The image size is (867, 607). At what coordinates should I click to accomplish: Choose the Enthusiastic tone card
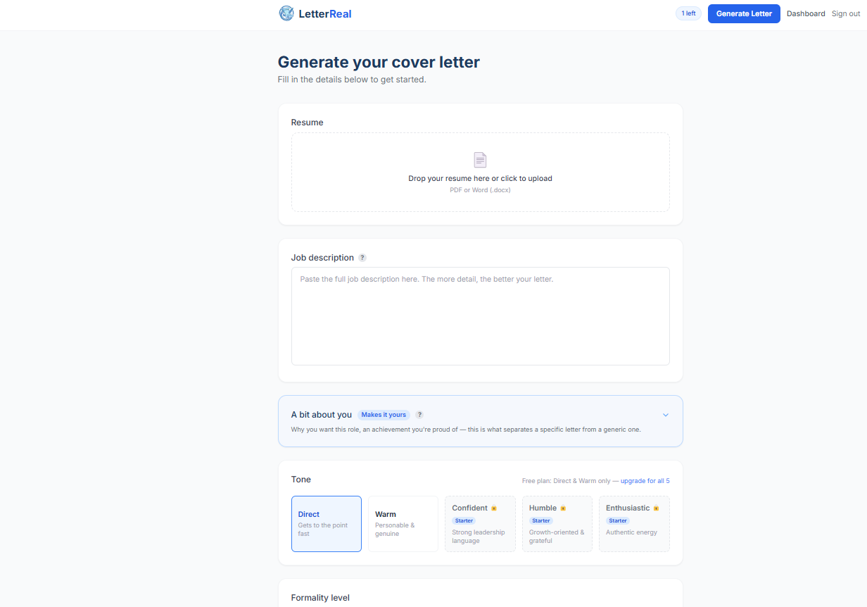click(634, 524)
